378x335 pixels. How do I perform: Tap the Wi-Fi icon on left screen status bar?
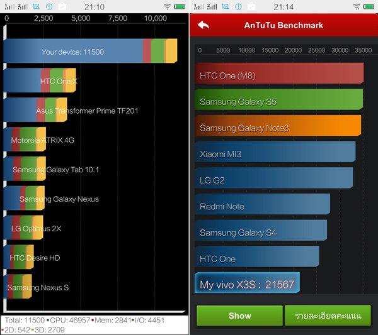(x=167, y=6)
